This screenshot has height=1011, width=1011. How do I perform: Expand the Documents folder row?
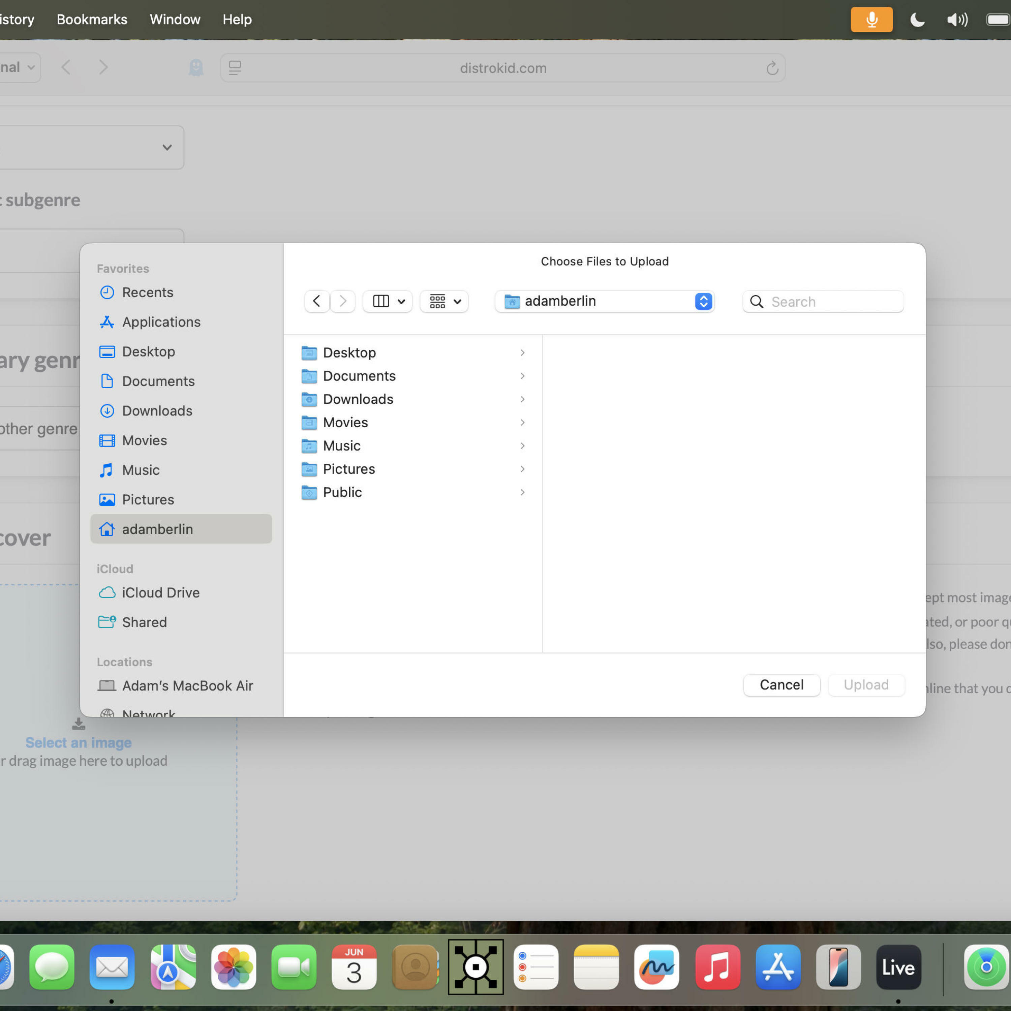(522, 376)
